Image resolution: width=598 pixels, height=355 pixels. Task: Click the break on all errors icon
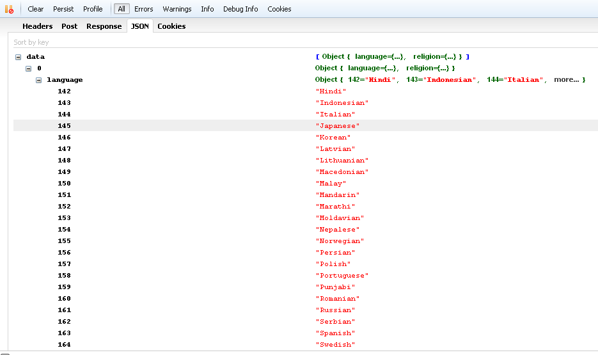(9, 9)
